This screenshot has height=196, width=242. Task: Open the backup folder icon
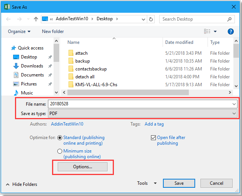click(x=71, y=61)
